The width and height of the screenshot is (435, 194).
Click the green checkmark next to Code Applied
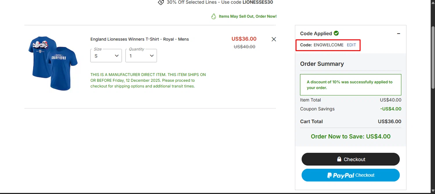pos(336,33)
